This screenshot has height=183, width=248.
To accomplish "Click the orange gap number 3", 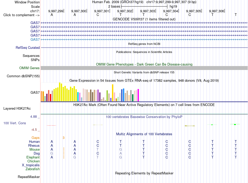I will coord(64,138).
